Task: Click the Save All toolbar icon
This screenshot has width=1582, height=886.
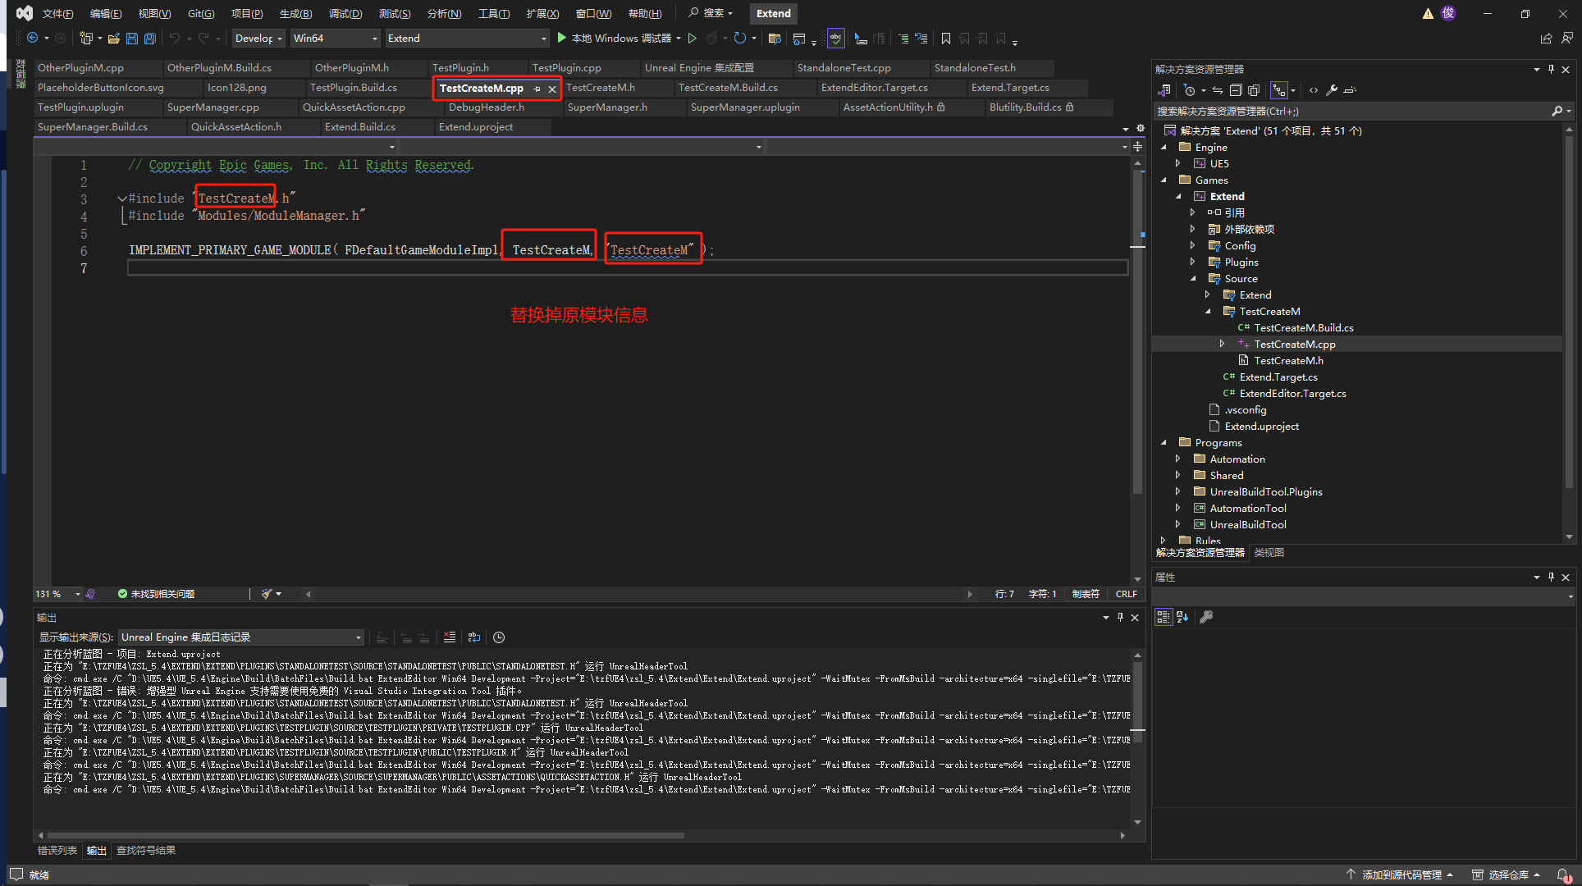Action: (x=149, y=39)
